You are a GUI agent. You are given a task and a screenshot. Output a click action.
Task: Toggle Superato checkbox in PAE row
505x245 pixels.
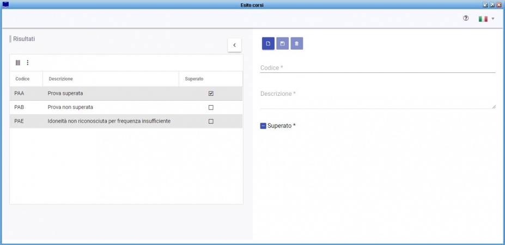click(x=211, y=121)
